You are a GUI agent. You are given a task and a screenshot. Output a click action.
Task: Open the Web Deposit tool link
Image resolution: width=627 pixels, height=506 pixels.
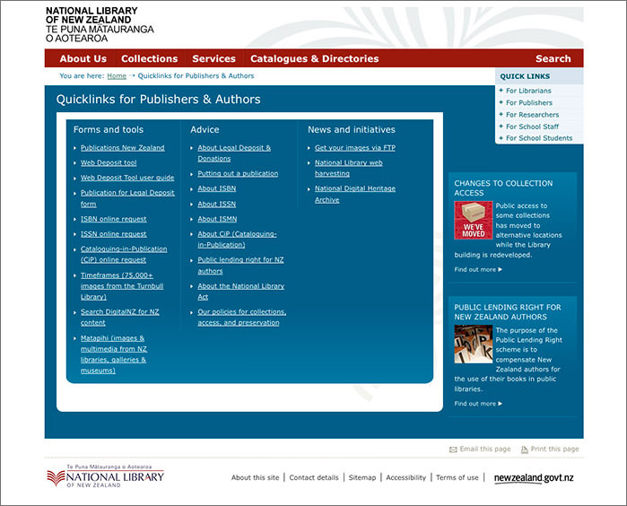click(109, 162)
